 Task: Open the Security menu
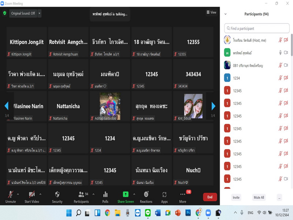pyautogui.click(x=57, y=197)
